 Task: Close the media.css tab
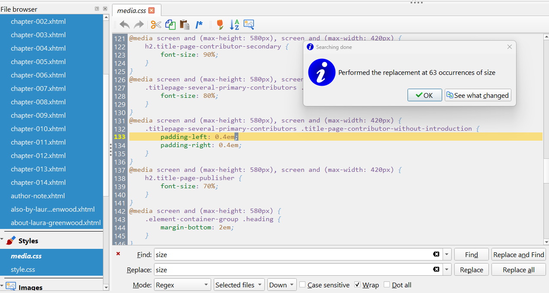click(151, 10)
